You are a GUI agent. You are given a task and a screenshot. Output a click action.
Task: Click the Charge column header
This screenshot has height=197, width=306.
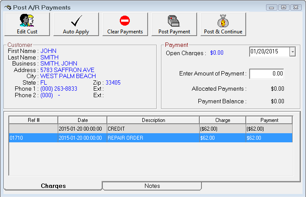tap(223, 120)
